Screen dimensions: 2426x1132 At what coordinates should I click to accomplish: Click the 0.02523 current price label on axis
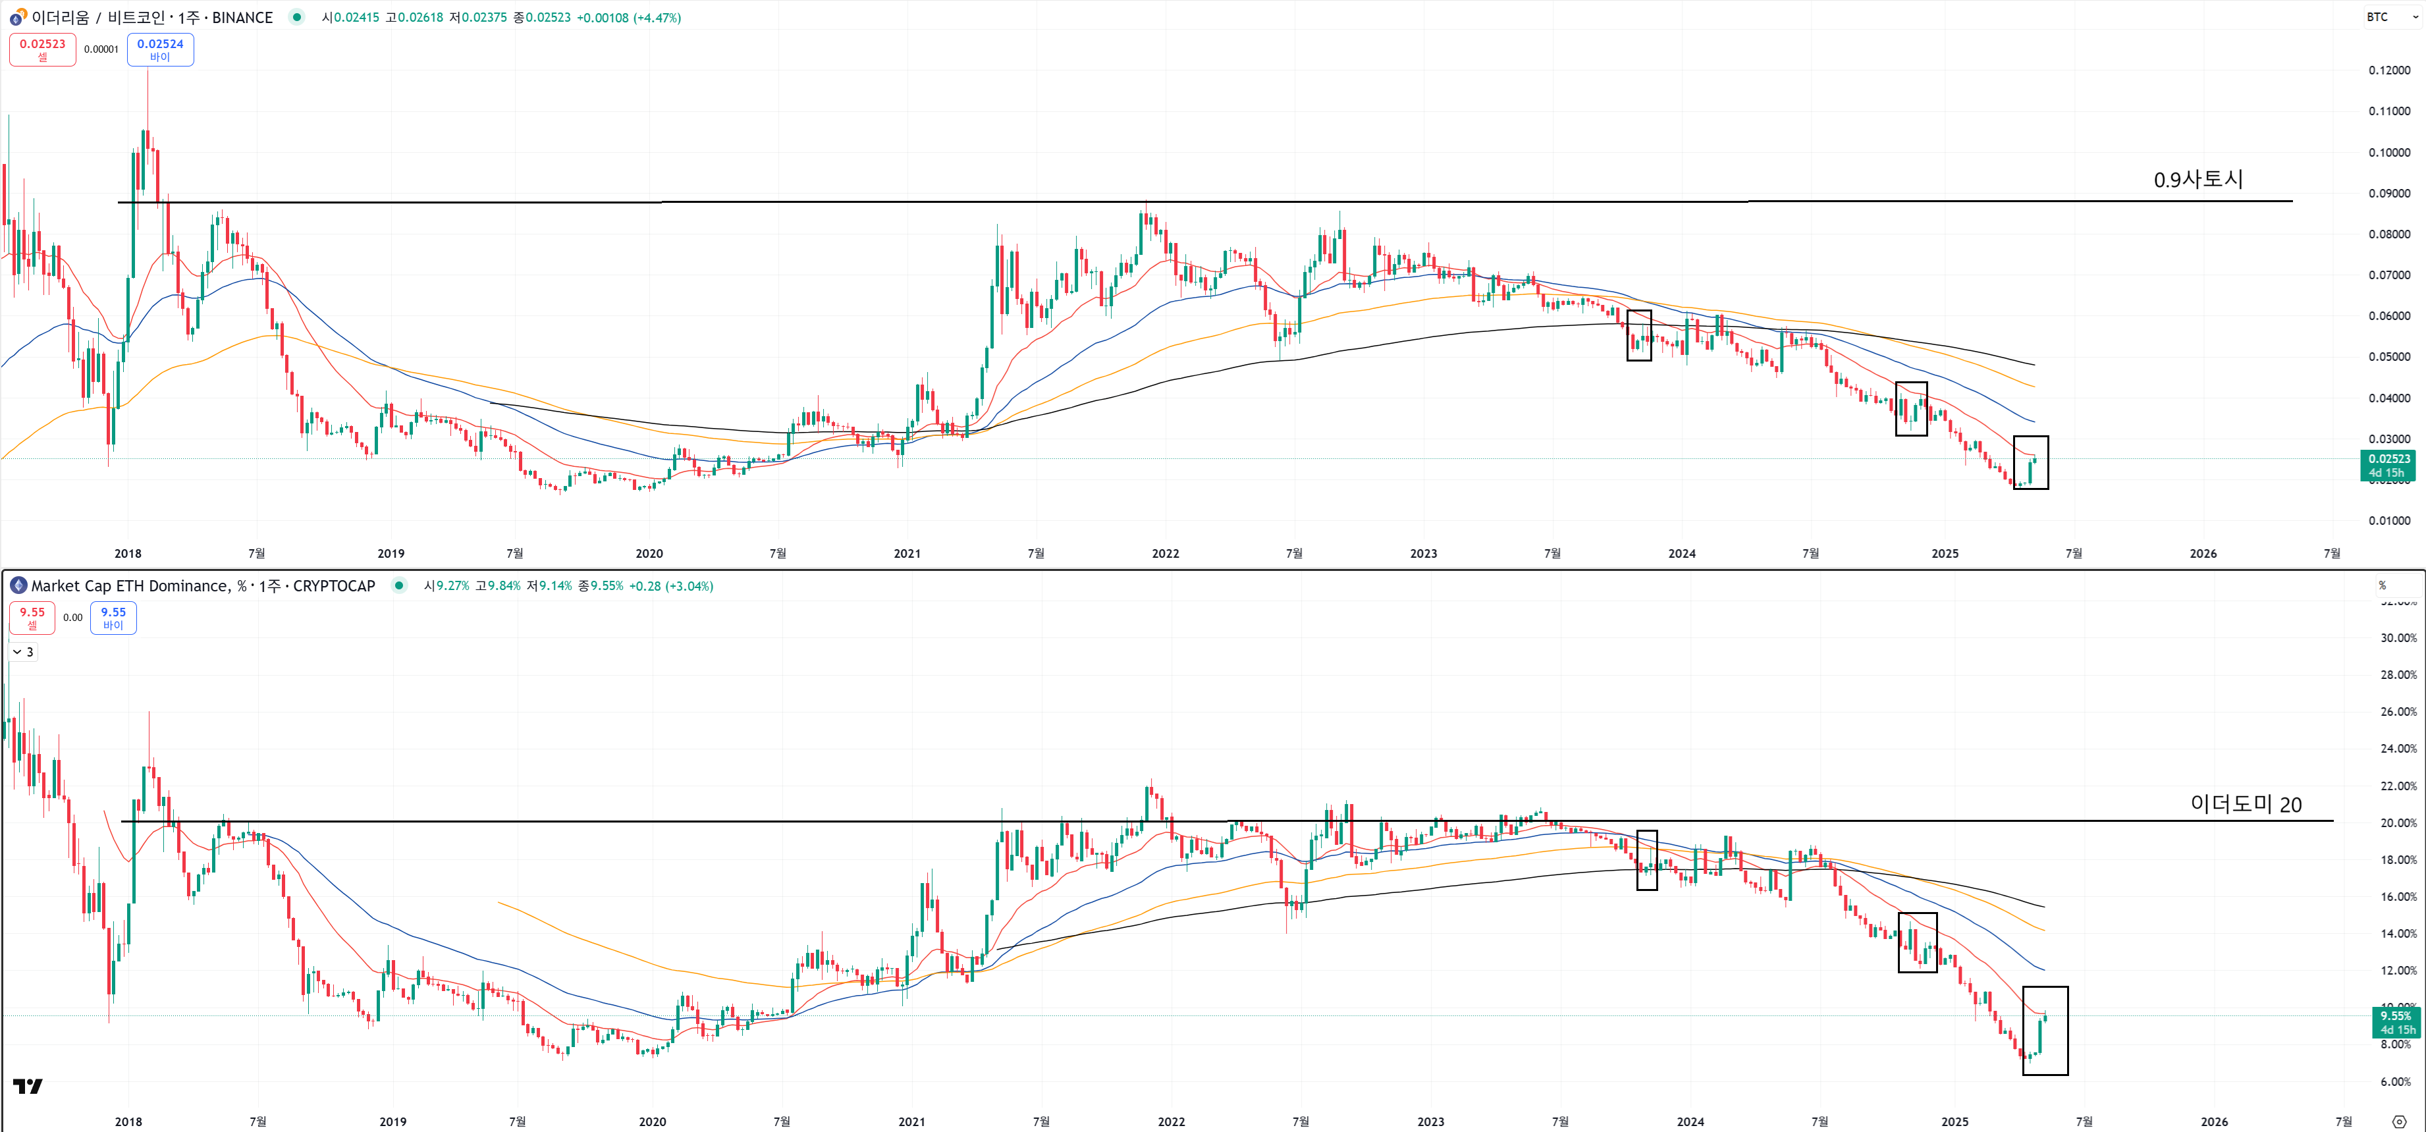point(2387,465)
